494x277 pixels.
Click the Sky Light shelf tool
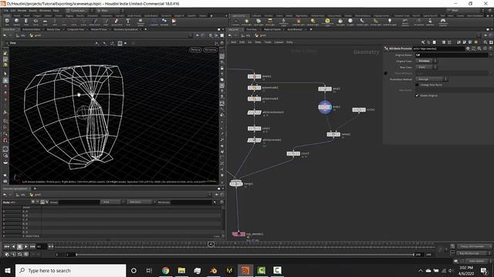coord(340,22)
